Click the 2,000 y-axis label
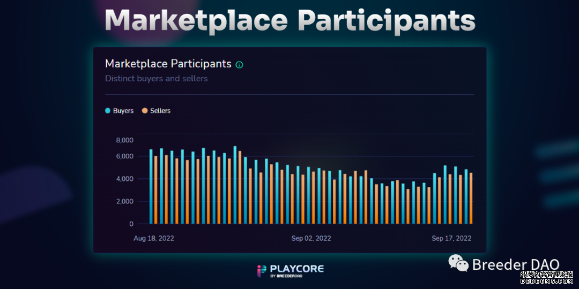This screenshot has height=289, width=579. (x=124, y=201)
